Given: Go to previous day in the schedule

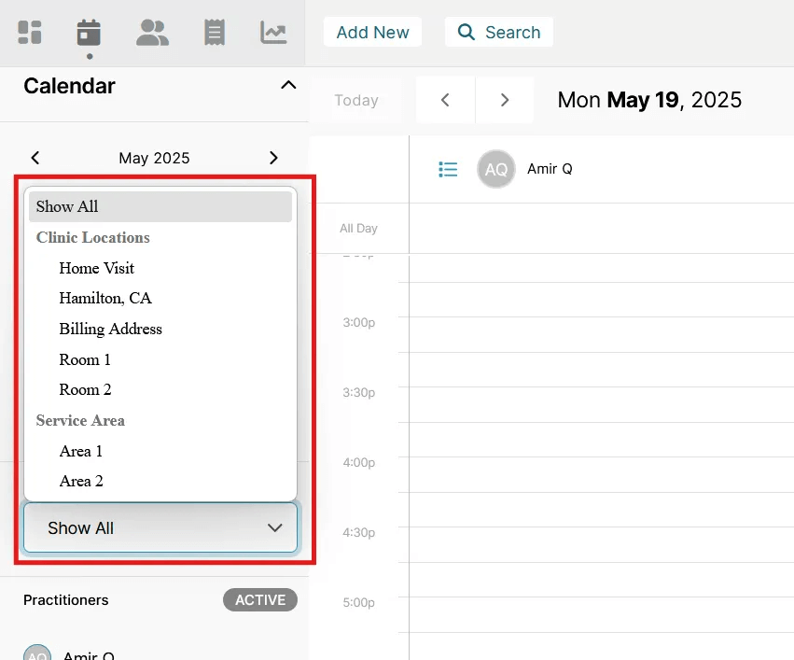Looking at the screenshot, I should point(445,100).
